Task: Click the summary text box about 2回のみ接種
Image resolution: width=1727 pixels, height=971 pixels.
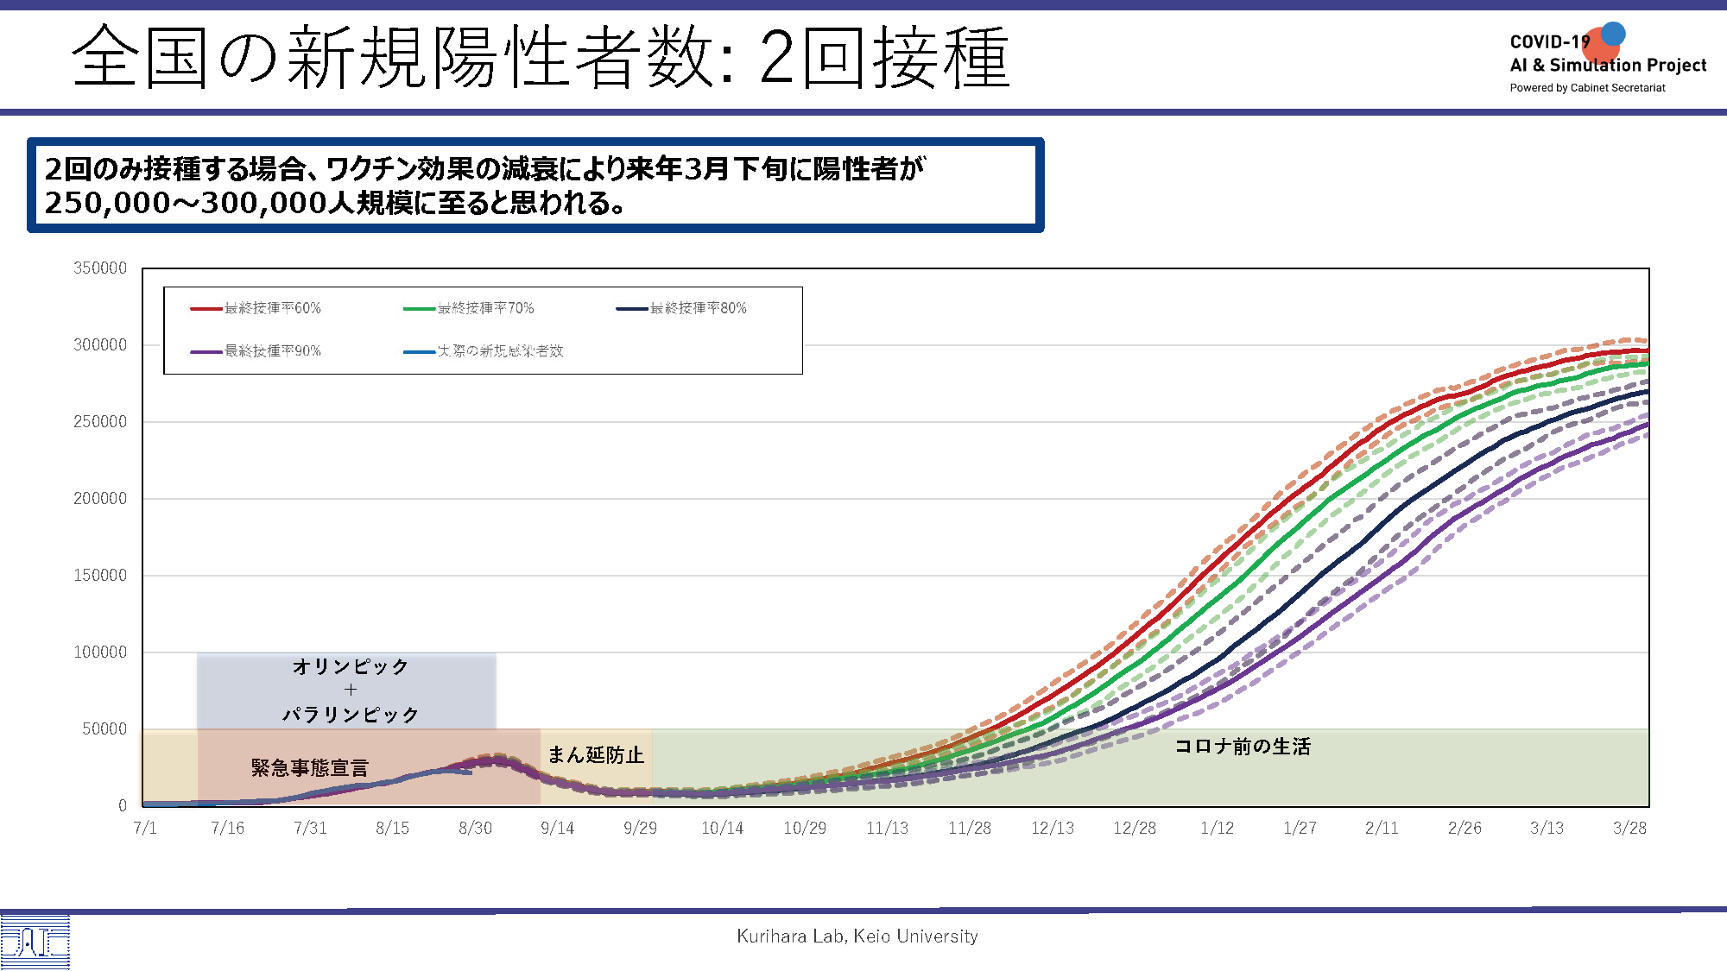Action: pos(535,186)
